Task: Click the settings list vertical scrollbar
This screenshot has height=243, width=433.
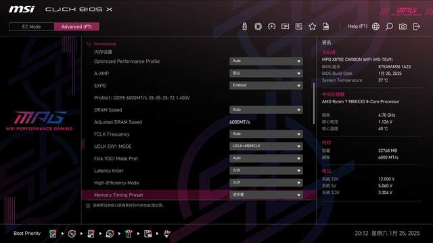Action: tap(314, 103)
